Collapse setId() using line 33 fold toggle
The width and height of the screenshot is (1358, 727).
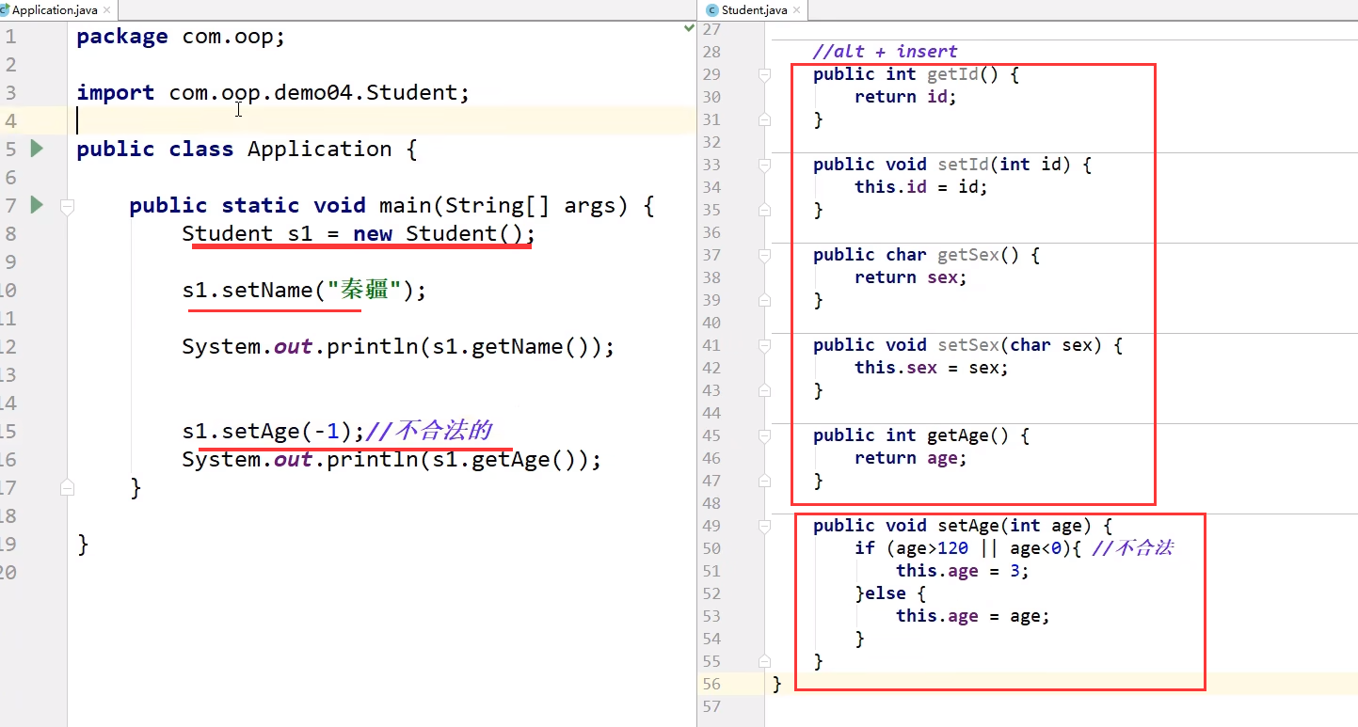coord(765,166)
